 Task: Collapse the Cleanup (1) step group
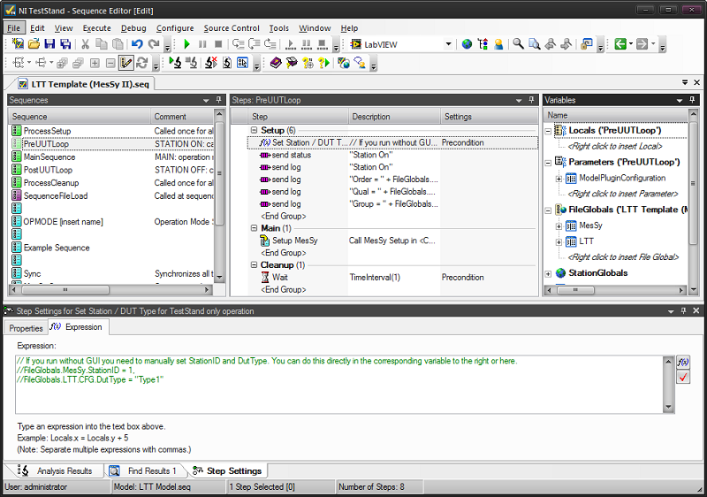(254, 264)
